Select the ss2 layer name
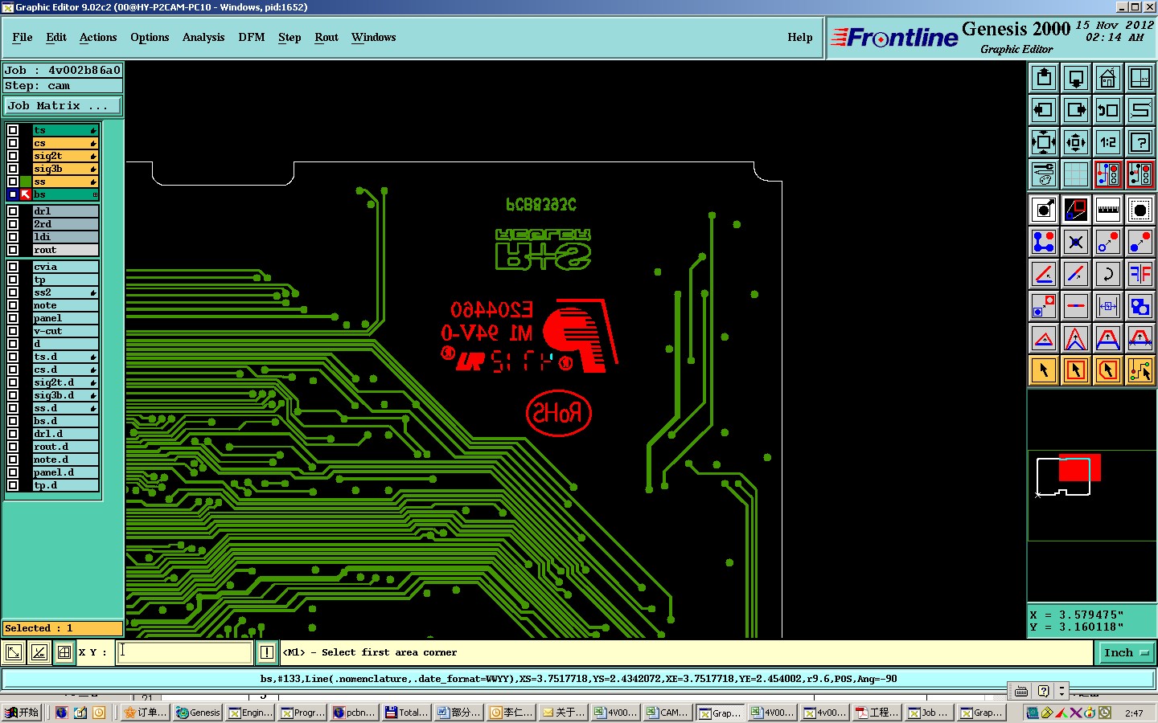Screen dimensions: 1158x723 point(65,292)
